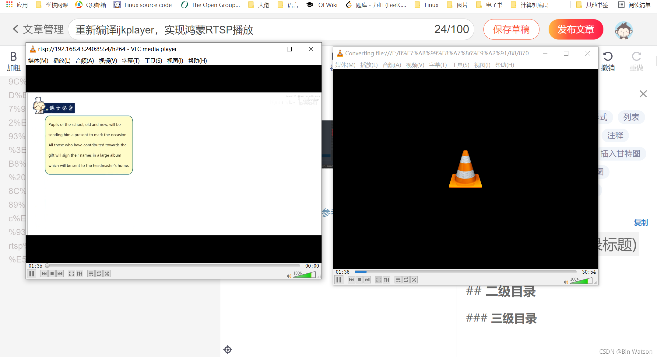Toggle loop playback in the converting VLC window
This screenshot has width=657, height=357.
click(406, 280)
